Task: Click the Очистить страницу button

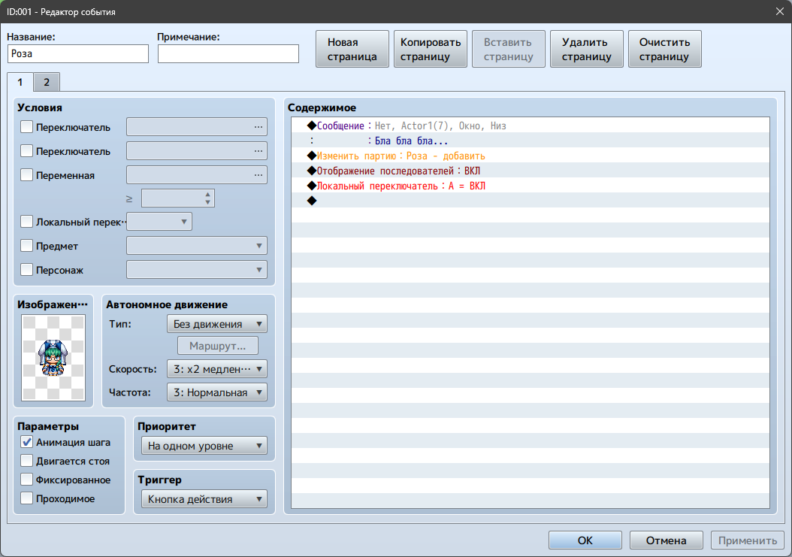Action: [x=664, y=49]
